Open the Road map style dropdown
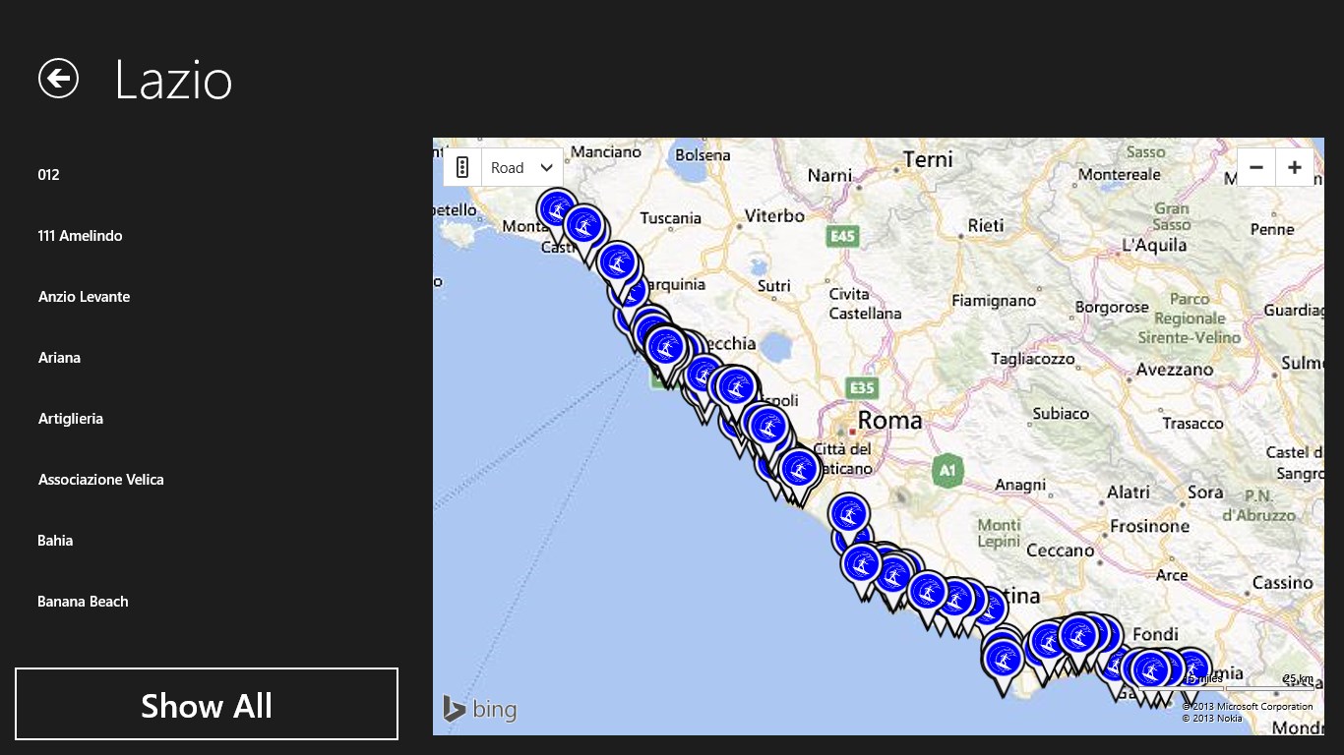The width and height of the screenshot is (1344, 755). click(x=522, y=167)
